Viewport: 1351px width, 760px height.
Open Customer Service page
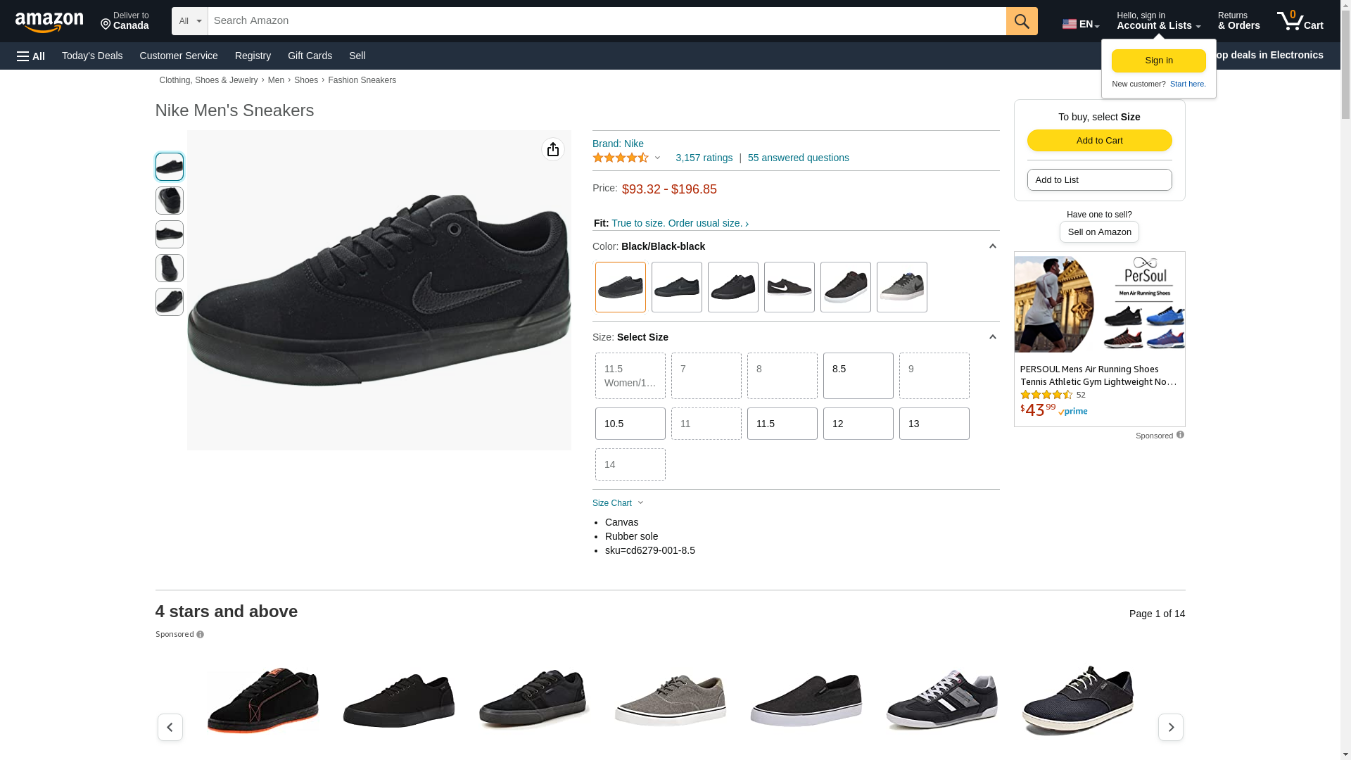[179, 56]
